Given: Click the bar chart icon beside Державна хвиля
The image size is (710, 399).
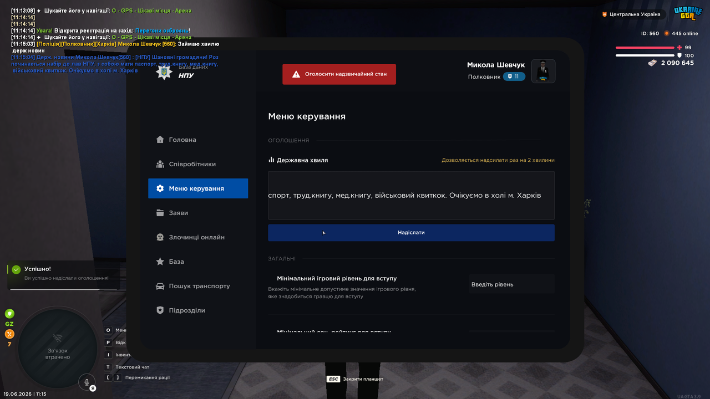Looking at the screenshot, I should tap(271, 160).
